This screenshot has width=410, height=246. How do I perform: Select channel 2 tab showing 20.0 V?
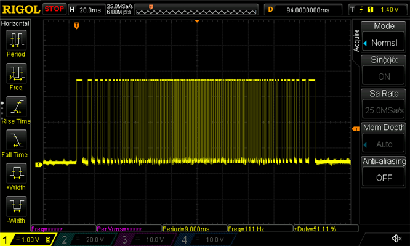pos(86,239)
